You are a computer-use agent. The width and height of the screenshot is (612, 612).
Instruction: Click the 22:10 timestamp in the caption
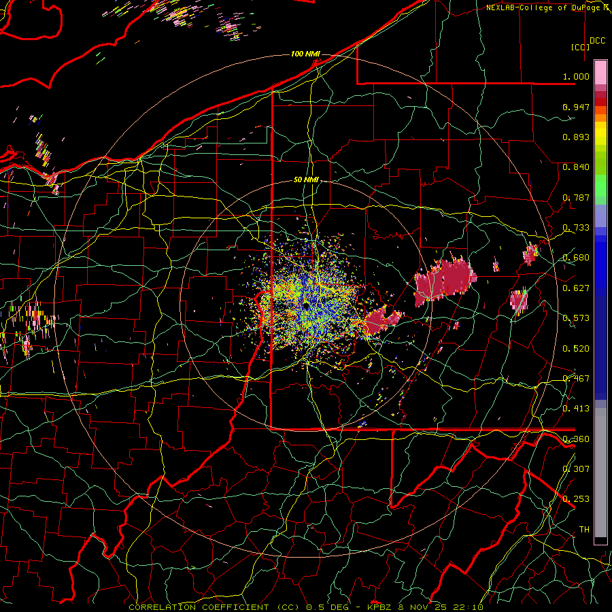468,607
